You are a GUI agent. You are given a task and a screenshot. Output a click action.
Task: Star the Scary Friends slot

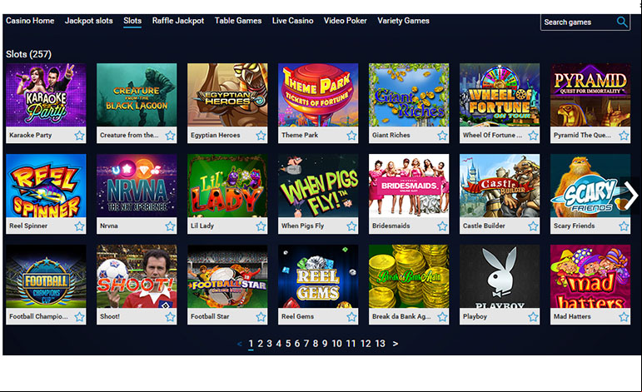[x=624, y=226]
